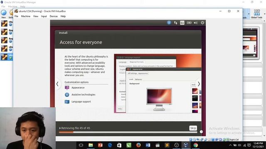This screenshot has height=149, width=266.
Task: Click the Language support icon
Action: pyautogui.click(x=67, y=102)
